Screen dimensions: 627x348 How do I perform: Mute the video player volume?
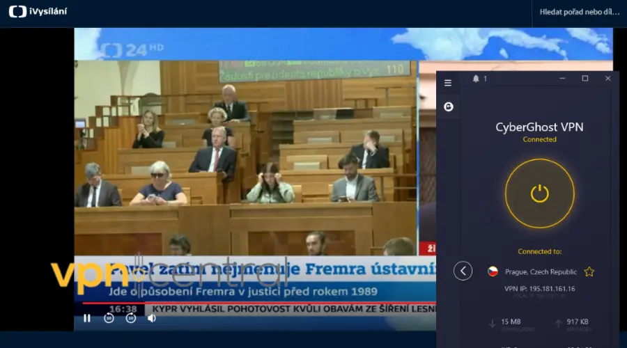[x=152, y=319]
